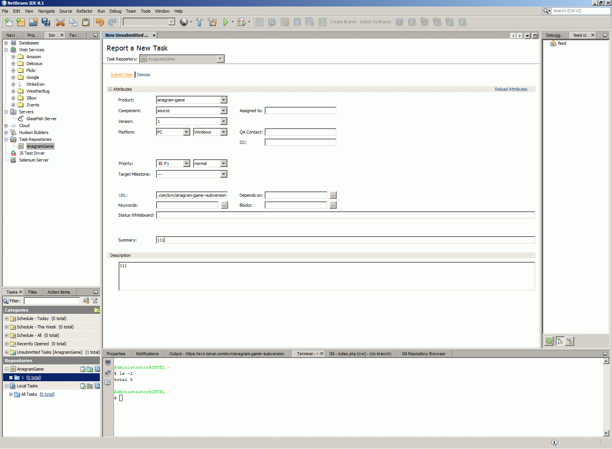This screenshot has height=449, width=612.
Task: Create a new task in AnagramGame repository
Action: click(x=83, y=369)
